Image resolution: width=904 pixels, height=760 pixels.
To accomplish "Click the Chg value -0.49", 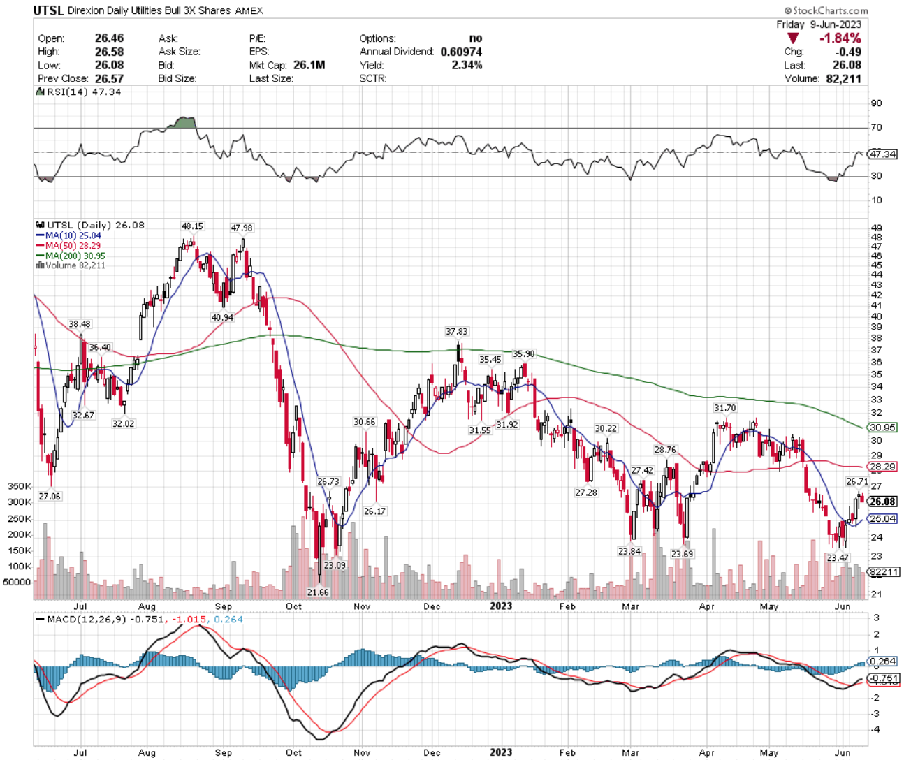I will (x=849, y=52).
